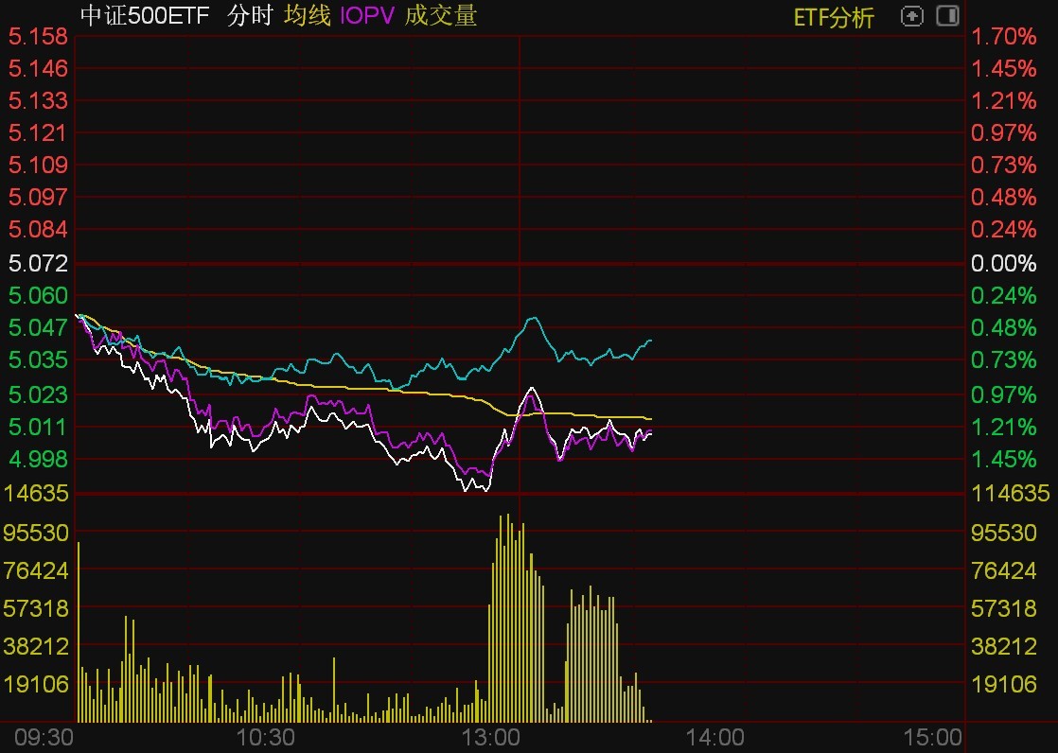
Task: Toggle the side panel icon at top right
Action: 946,16
